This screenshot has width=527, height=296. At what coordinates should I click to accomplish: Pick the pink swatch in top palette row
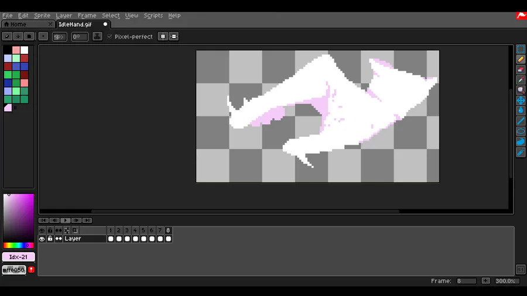tap(16, 50)
